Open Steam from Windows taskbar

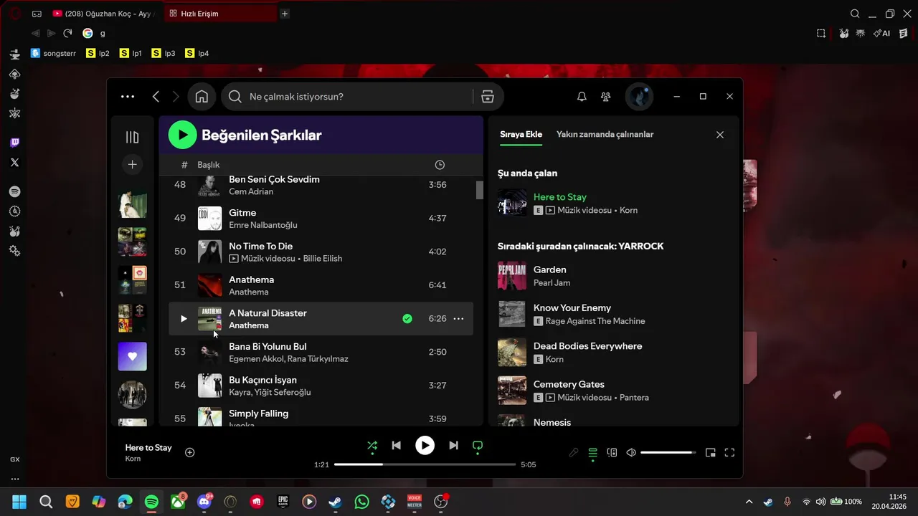335,502
